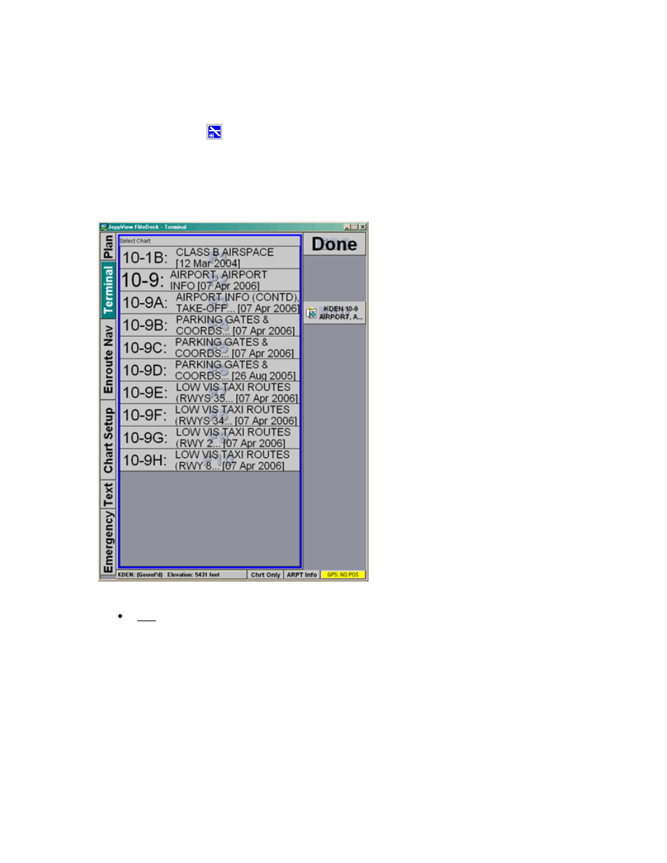Select chart 10-9 Airport, Airport Info
Viewport: 667px width, 863px height.
pos(210,280)
